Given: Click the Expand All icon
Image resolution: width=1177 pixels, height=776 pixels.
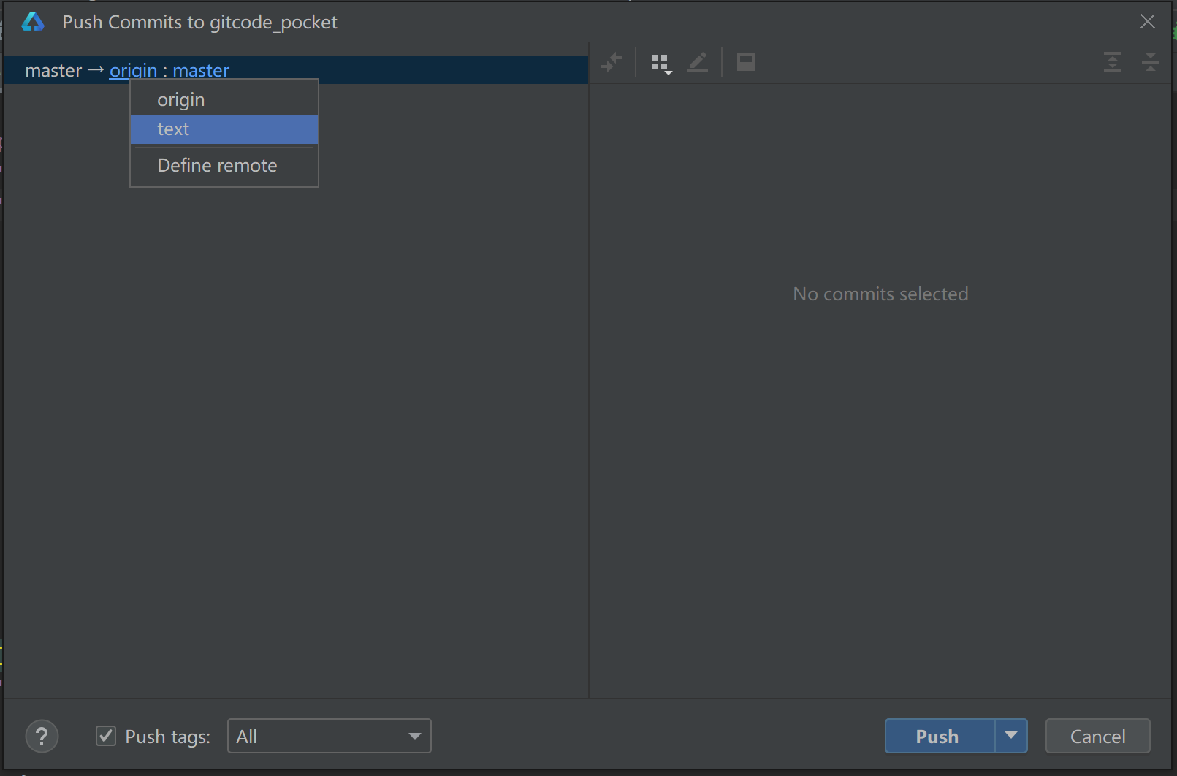Looking at the screenshot, I should (1112, 62).
